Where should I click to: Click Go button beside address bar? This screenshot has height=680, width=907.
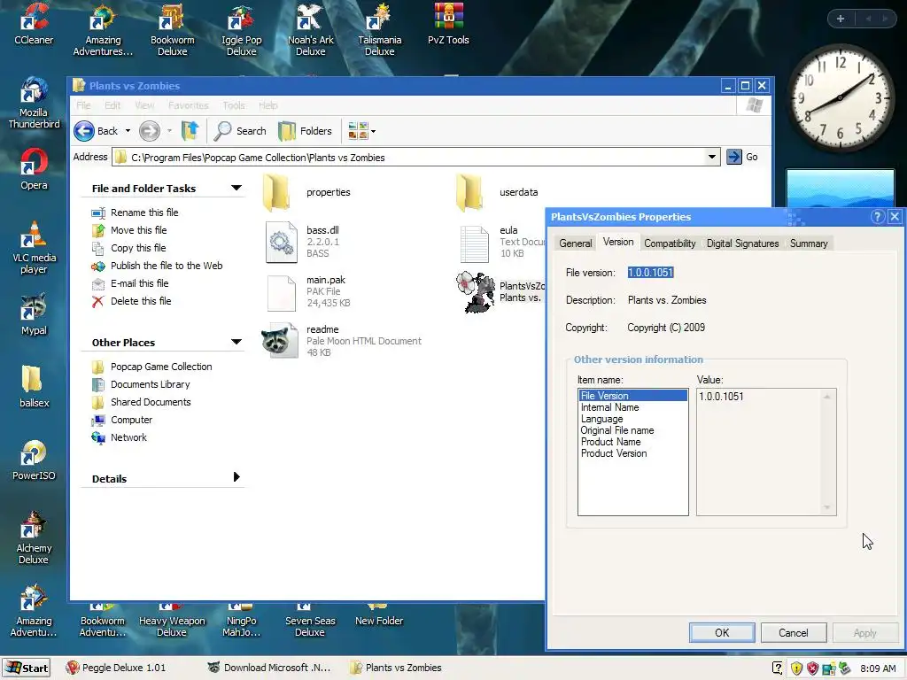(x=743, y=157)
